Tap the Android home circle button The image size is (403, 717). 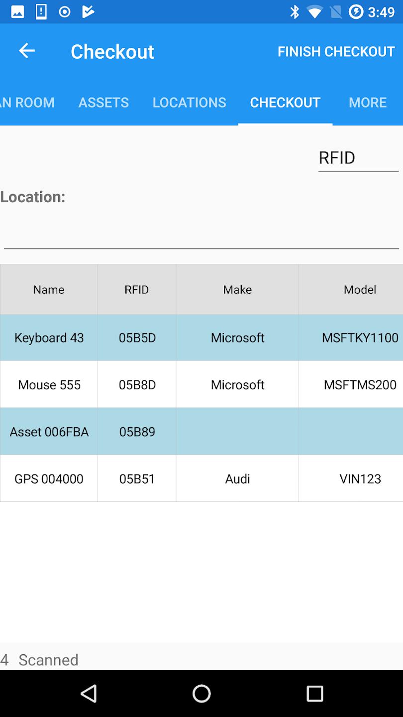pyautogui.click(x=201, y=693)
